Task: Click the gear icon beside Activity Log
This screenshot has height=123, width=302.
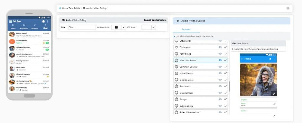Action: coord(177,54)
